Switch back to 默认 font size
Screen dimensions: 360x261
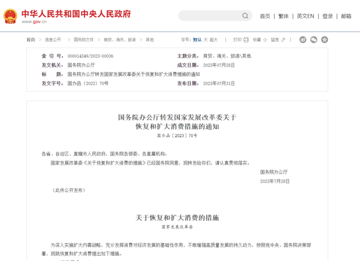(196, 39)
